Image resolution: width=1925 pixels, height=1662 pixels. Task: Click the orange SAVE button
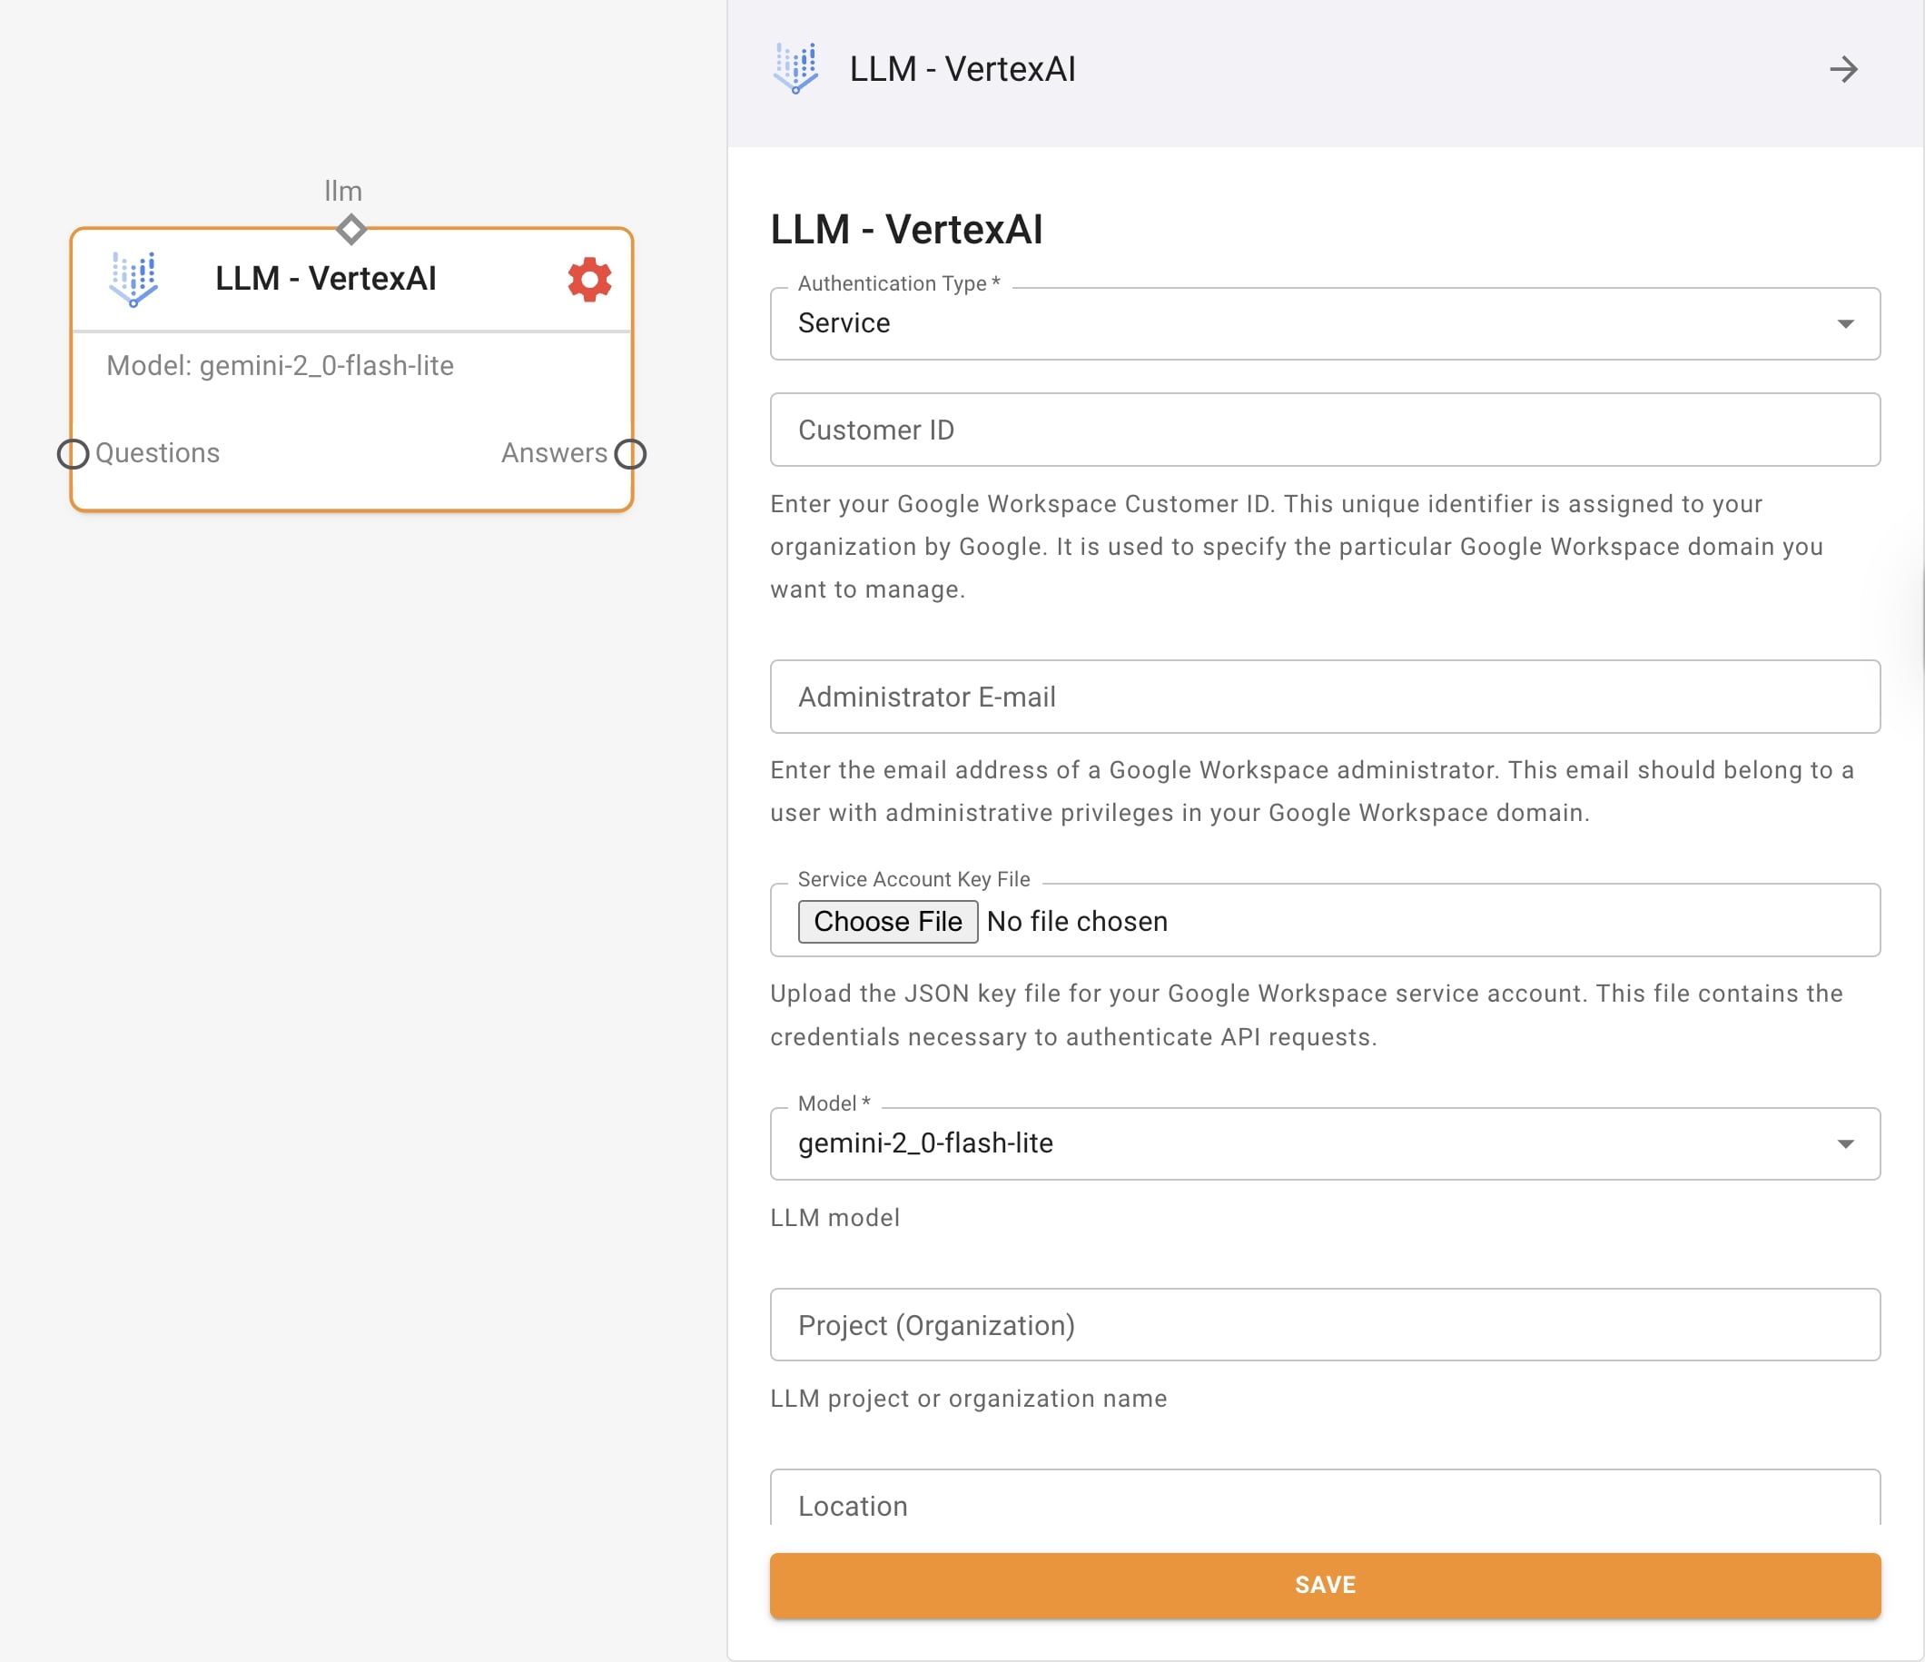click(x=1324, y=1585)
